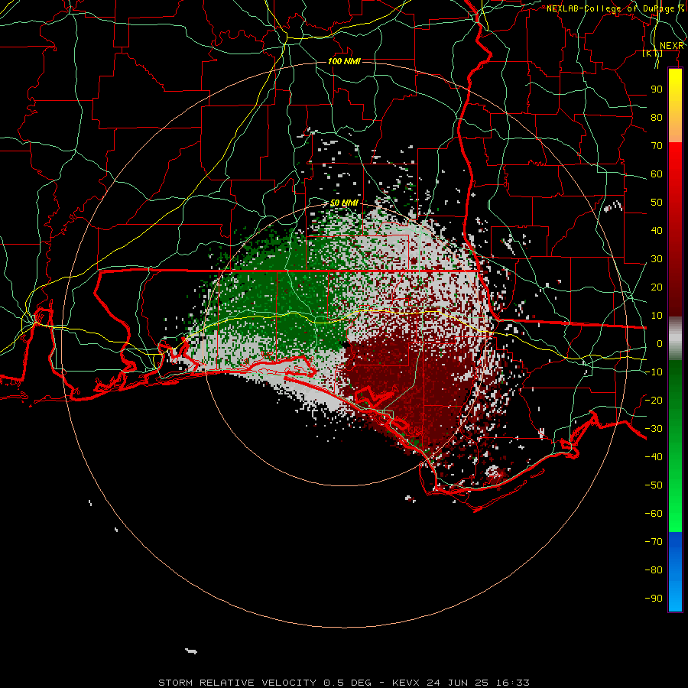The width and height of the screenshot is (688, 688).
Task: Click the "STORM RELATIVE VELOCITY" caption text
Action: click(237, 683)
